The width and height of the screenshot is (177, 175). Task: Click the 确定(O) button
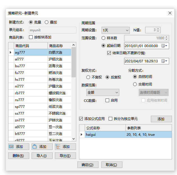click(88, 165)
